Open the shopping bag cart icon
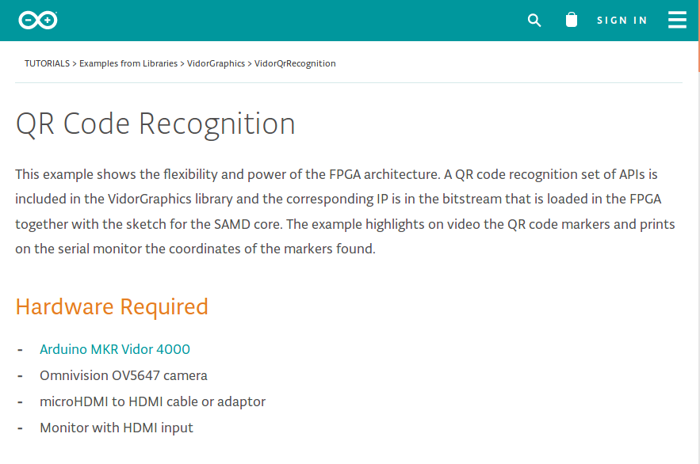700x464 pixels. point(572,20)
